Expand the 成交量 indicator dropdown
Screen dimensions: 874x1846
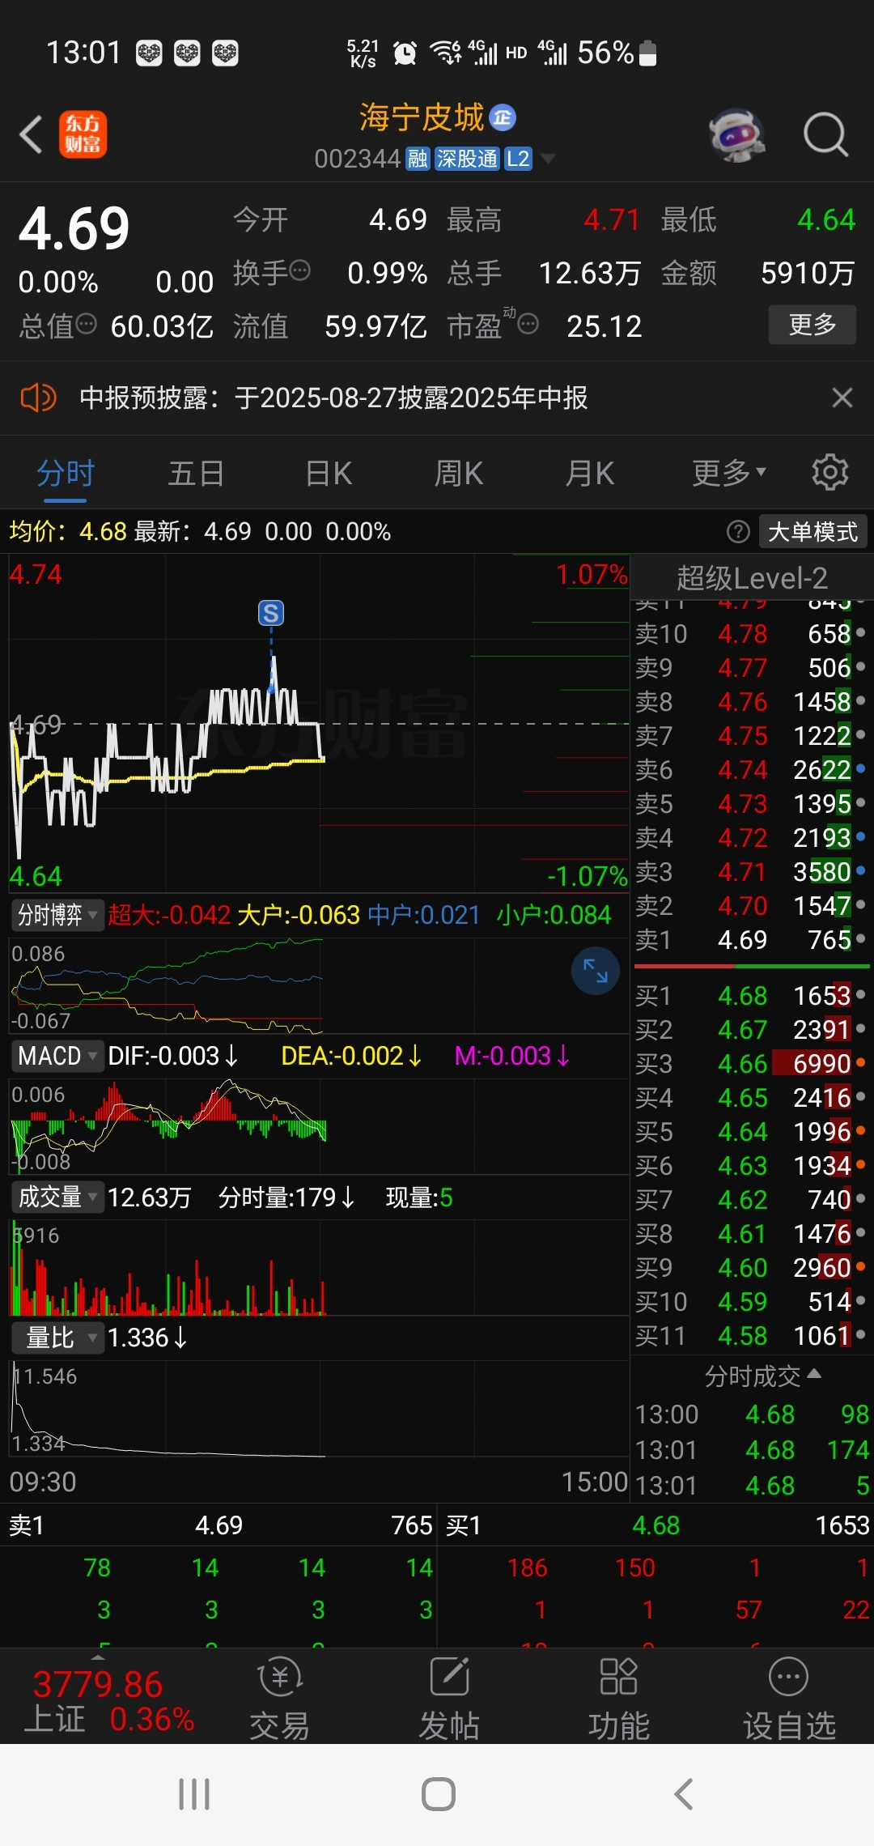[58, 1197]
